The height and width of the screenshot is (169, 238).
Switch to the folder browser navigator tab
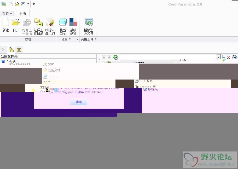(11, 49)
